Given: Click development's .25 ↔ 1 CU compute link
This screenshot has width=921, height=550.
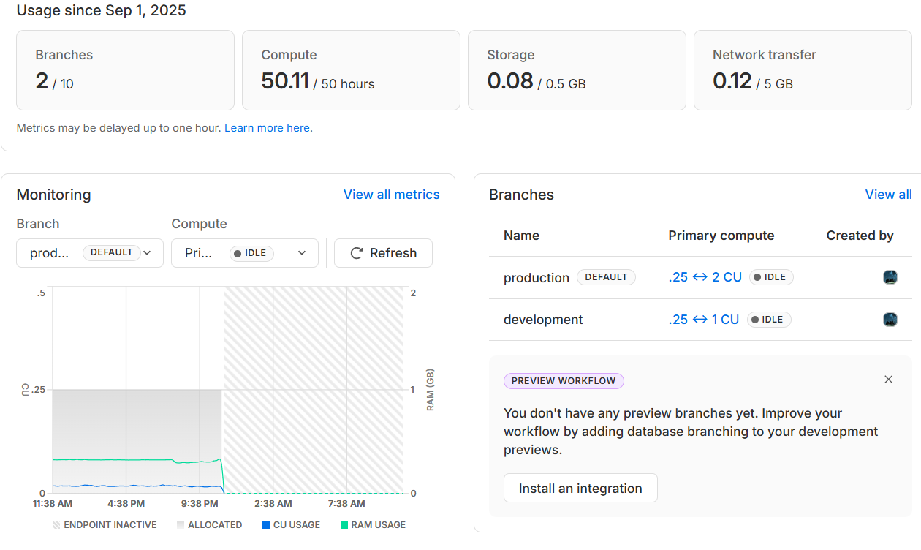Looking at the screenshot, I should click(x=704, y=320).
